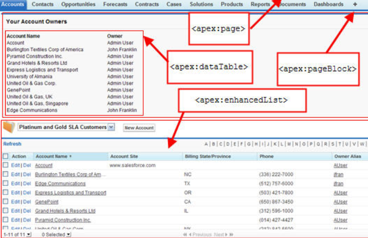Screen dimensions: 368x238
Task: Sort by the Account Name column arrow
Action: [70, 156]
